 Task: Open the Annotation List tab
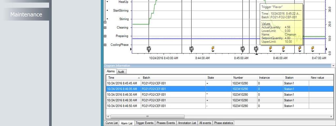click(x=187, y=123)
